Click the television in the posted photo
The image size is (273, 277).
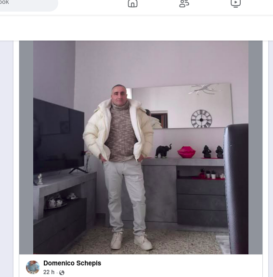click(59, 137)
